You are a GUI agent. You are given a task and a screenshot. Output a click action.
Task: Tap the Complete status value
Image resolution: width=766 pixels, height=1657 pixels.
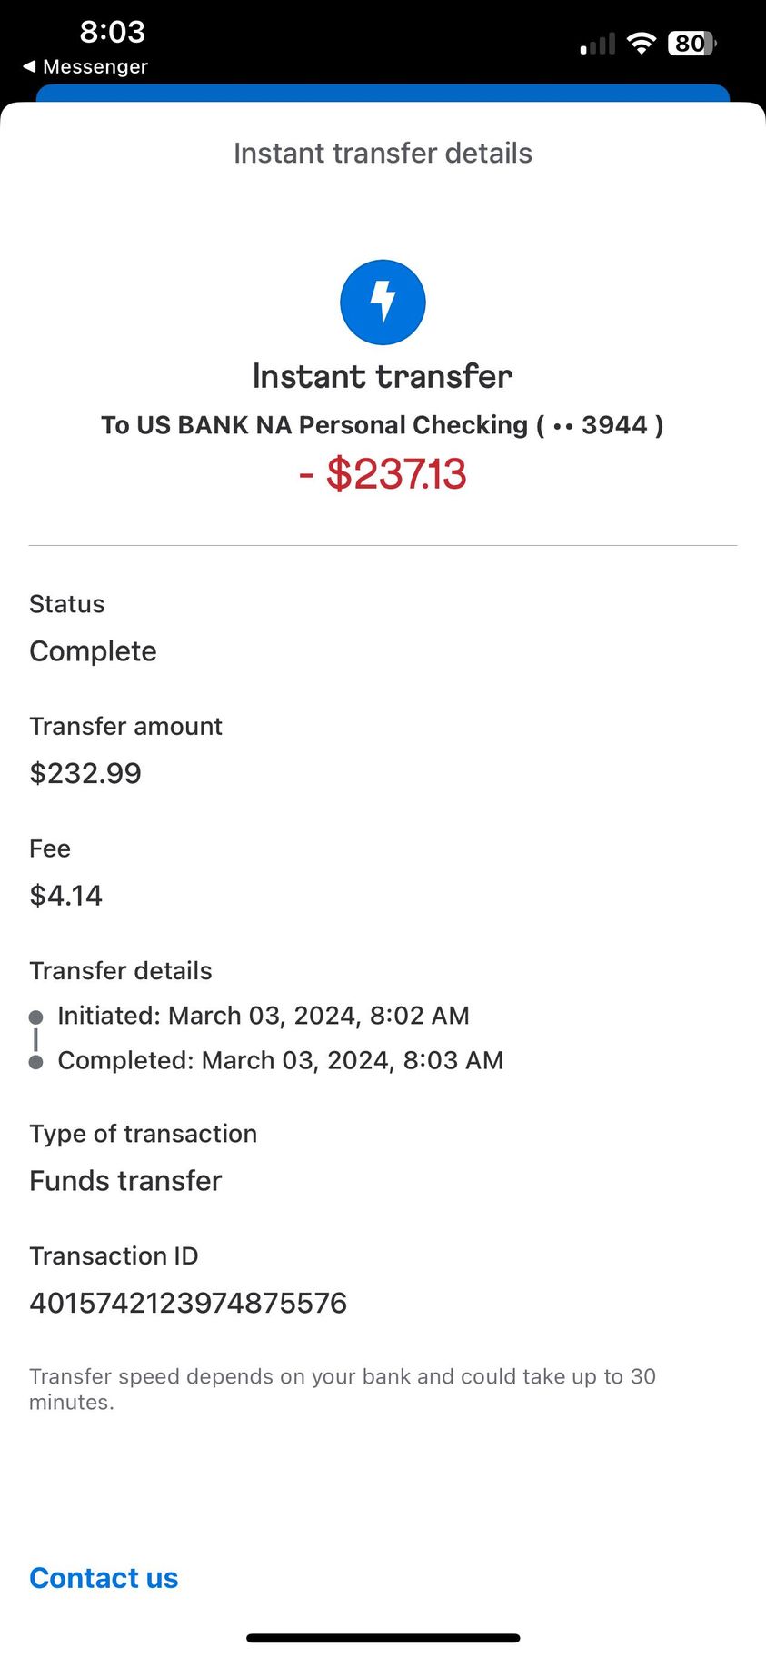coord(93,651)
